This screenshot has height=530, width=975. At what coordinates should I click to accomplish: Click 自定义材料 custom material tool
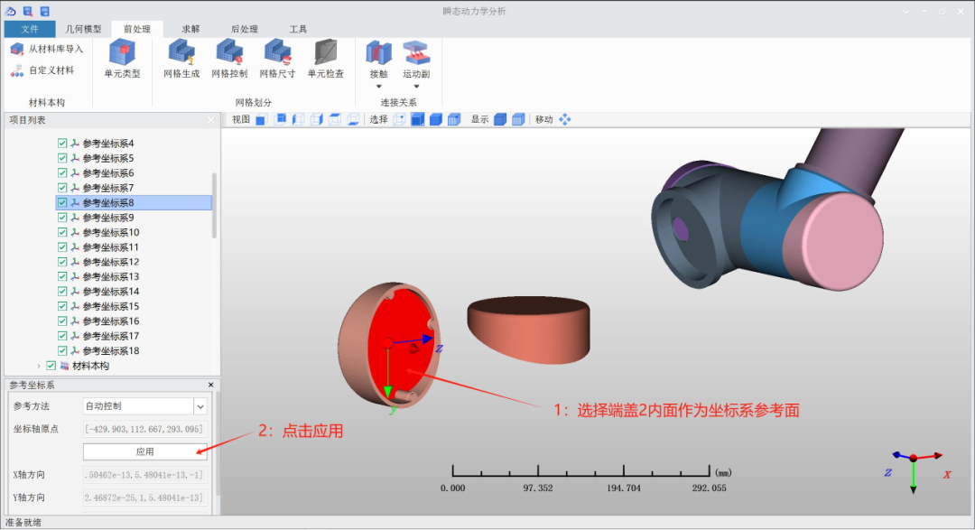42,70
